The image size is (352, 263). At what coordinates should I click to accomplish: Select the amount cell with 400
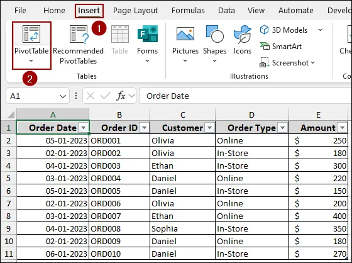[x=318, y=216]
